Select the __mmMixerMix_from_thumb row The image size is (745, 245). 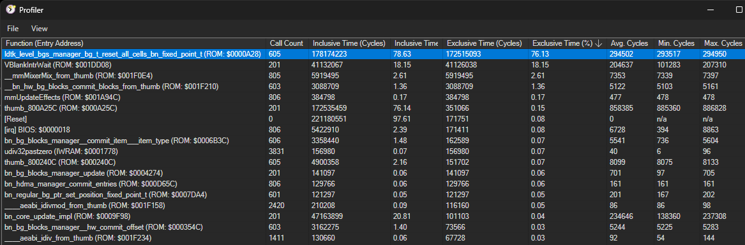pos(373,75)
